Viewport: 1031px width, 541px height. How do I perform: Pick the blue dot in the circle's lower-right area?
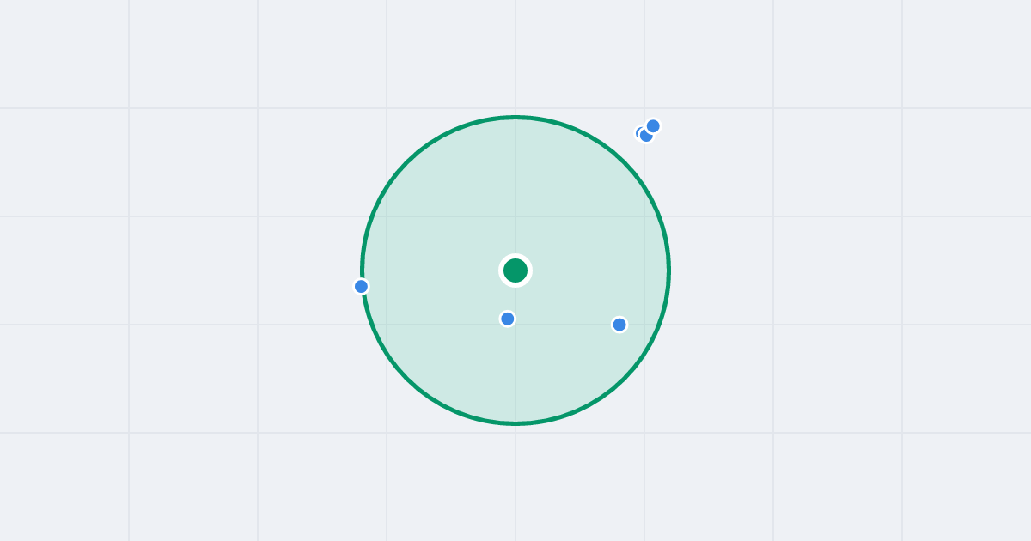pos(619,325)
